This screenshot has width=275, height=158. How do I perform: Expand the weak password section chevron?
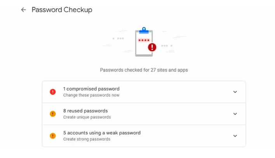point(235,136)
